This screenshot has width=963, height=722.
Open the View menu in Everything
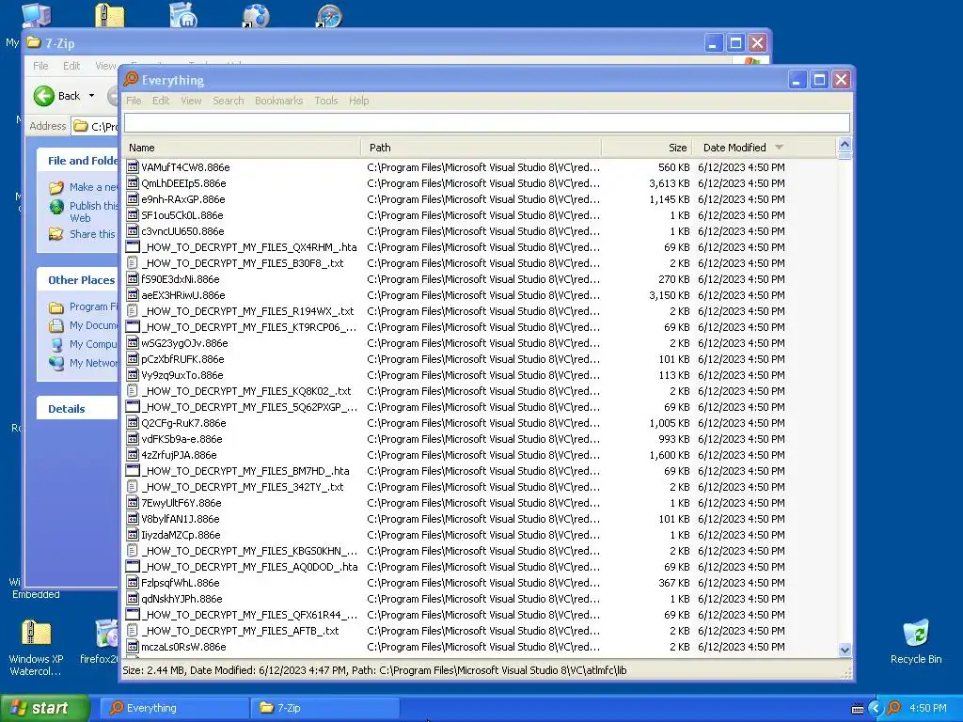point(191,101)
